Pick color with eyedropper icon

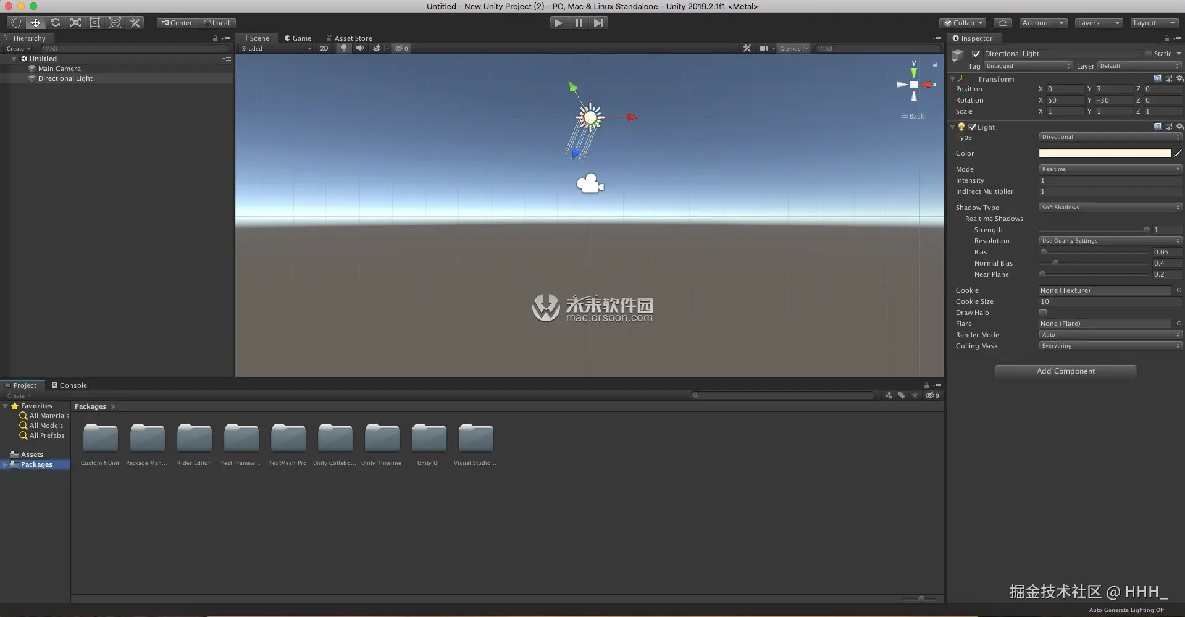[x=1178, y=153]
